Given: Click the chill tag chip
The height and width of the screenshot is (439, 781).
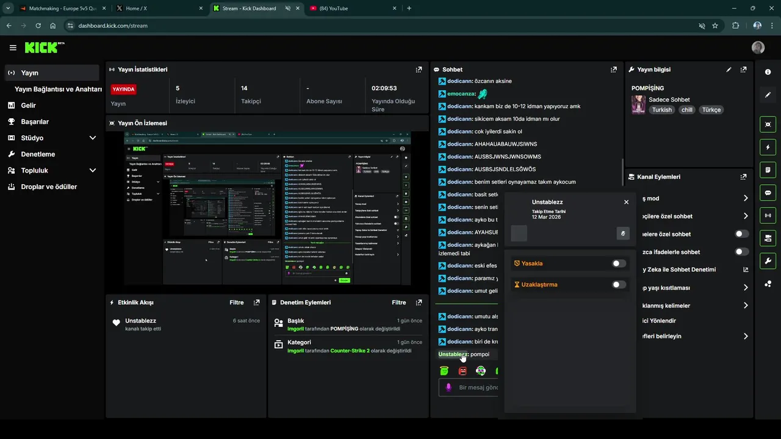Looking at the screenshot, I should 687,110.
